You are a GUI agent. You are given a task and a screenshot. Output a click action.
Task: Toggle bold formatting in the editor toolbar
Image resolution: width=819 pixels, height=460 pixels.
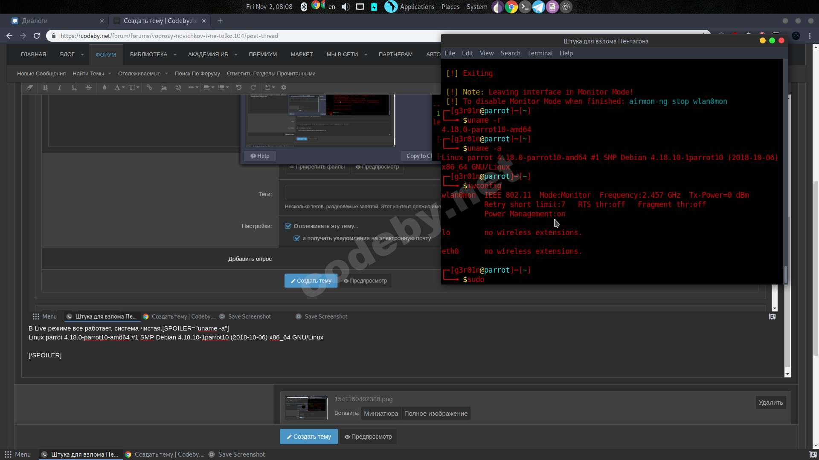(x=45, y=87)
